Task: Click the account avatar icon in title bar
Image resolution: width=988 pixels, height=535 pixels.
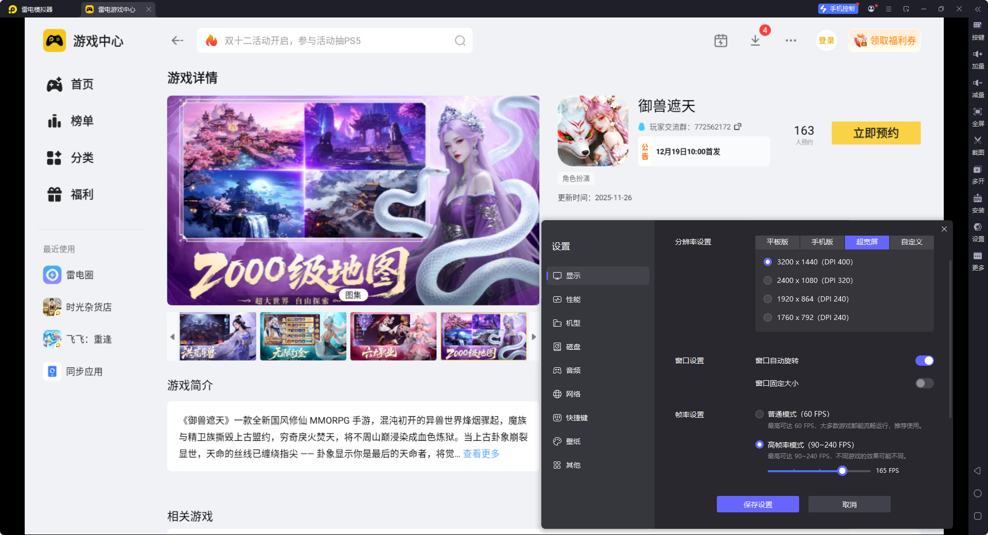Action: pyautogui.click(x=871, y=9)
